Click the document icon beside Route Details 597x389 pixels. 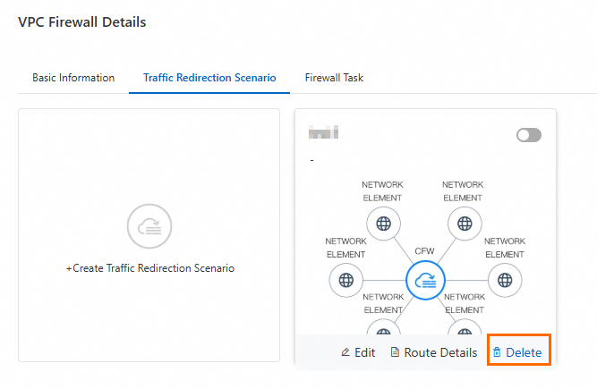pos(395,352)
